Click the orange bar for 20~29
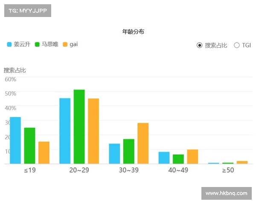This screenshot has height=204, width=256. click(93, 131)
